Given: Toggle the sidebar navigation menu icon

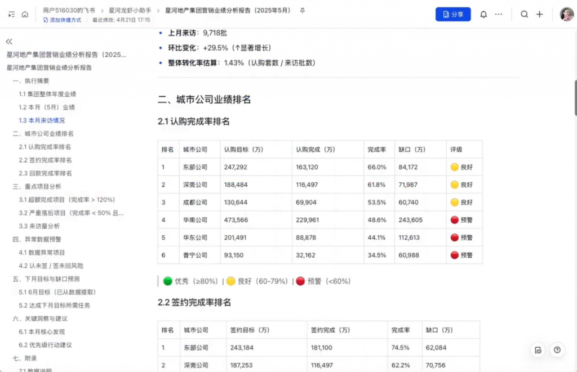Looking at the screenshot, I should pos(11,14).
